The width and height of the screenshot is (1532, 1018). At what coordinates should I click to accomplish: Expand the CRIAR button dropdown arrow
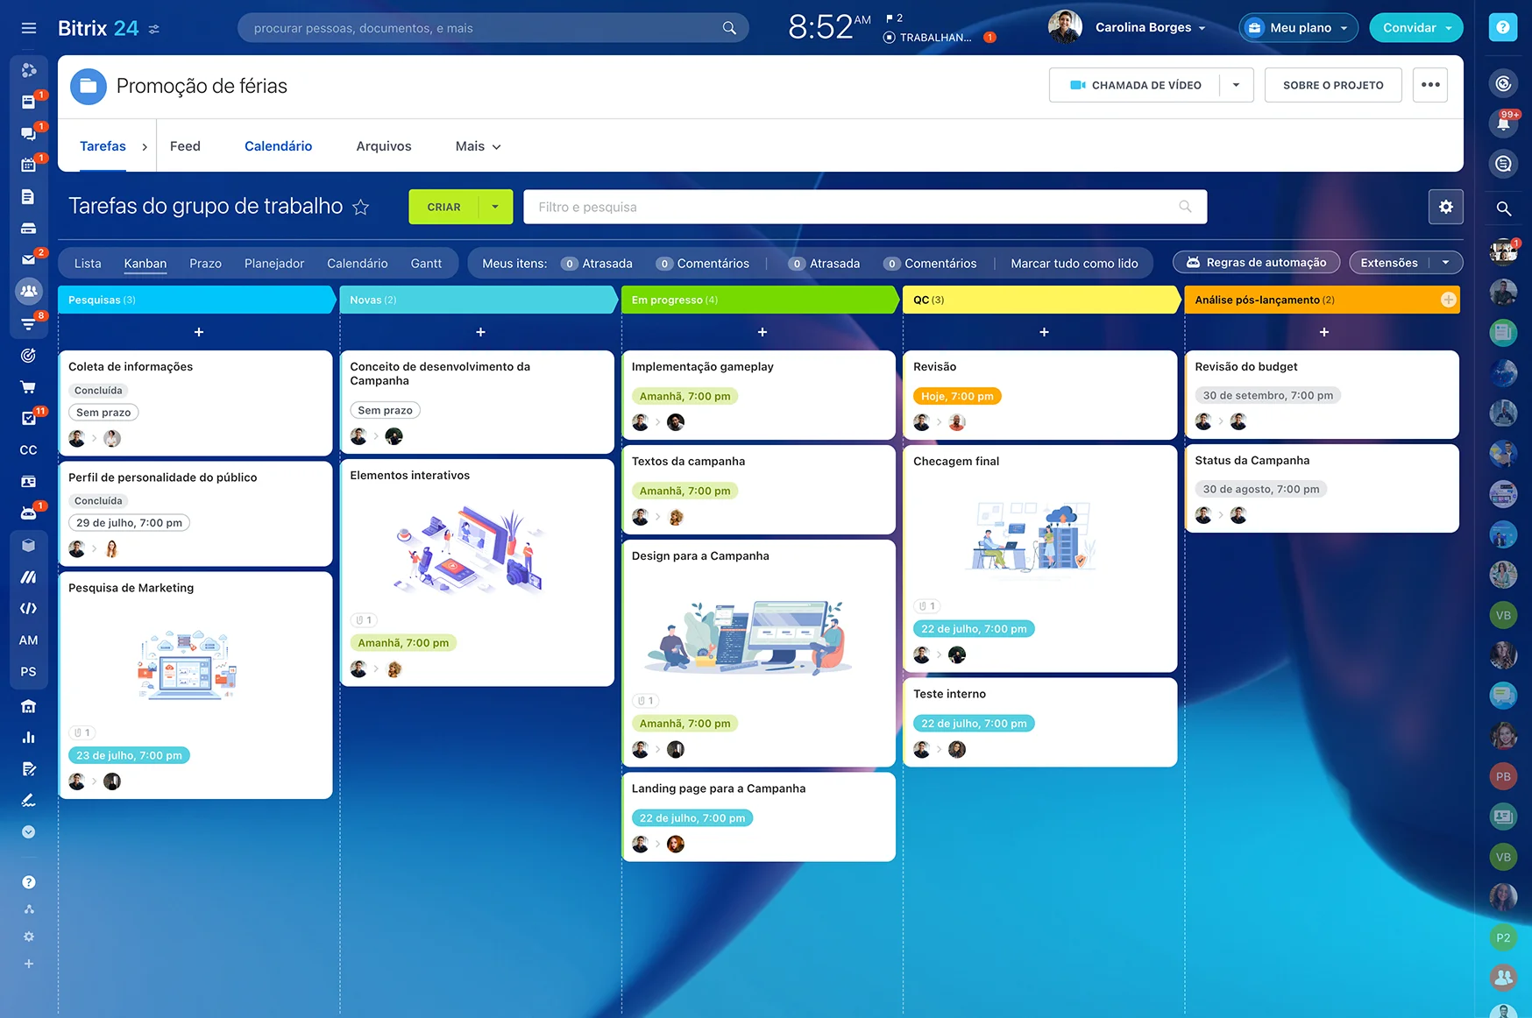tap(495, 207)
